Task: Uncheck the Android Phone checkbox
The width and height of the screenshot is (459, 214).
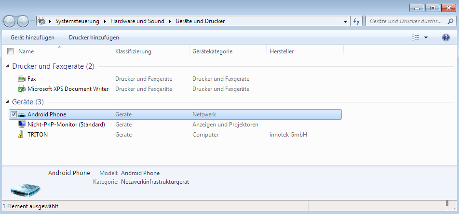Action: tap(13, 114)
